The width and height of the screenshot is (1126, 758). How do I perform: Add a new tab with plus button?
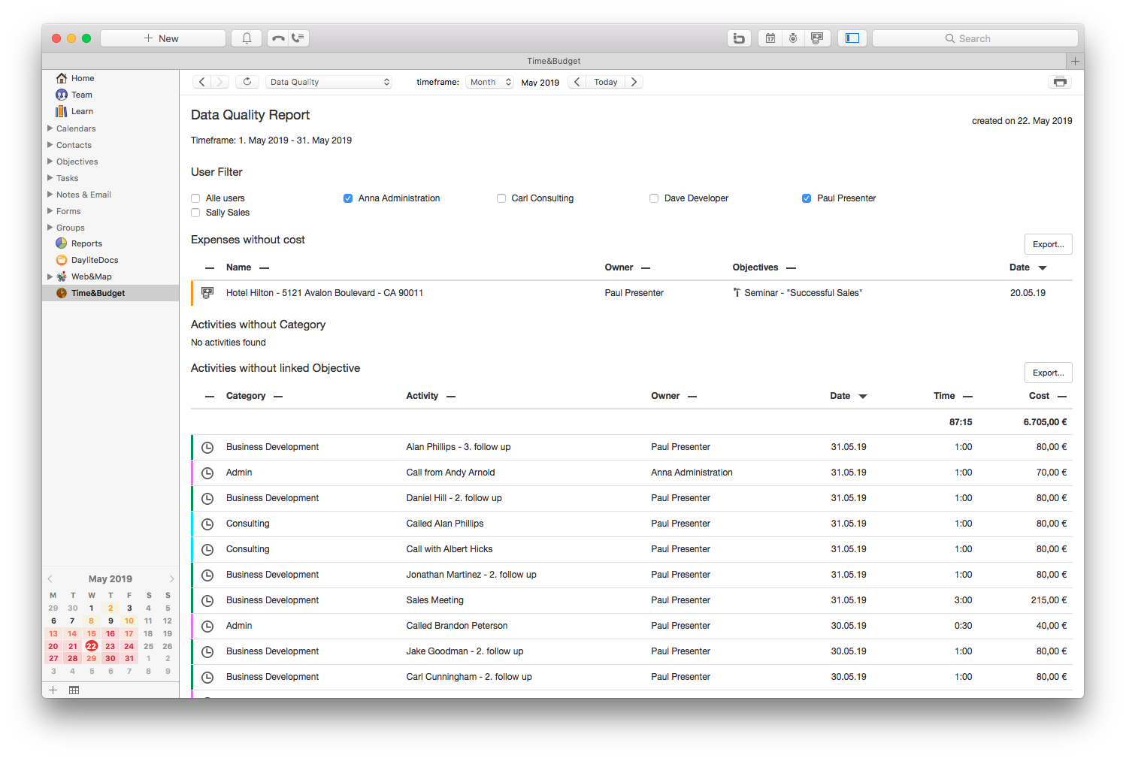pos(1075,61)
